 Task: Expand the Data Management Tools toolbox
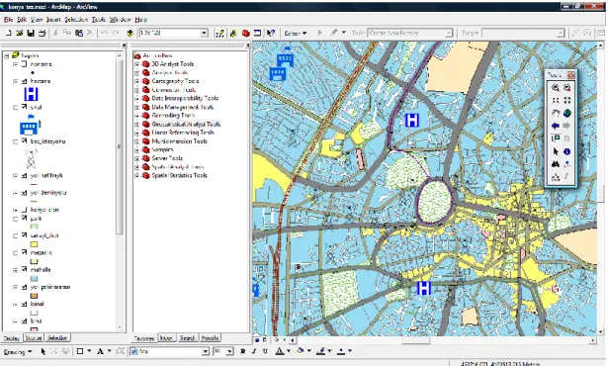click(136, 107)
